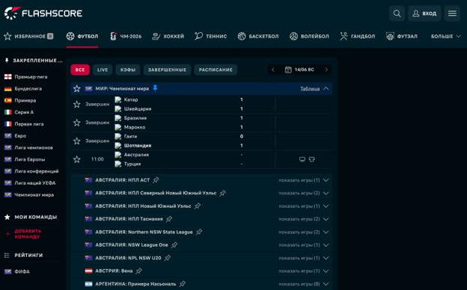Viewport: 467px width, 290px height.
Task: Expand АВСТРИЯ: Вена games chevron
Action: pos(326,271)
